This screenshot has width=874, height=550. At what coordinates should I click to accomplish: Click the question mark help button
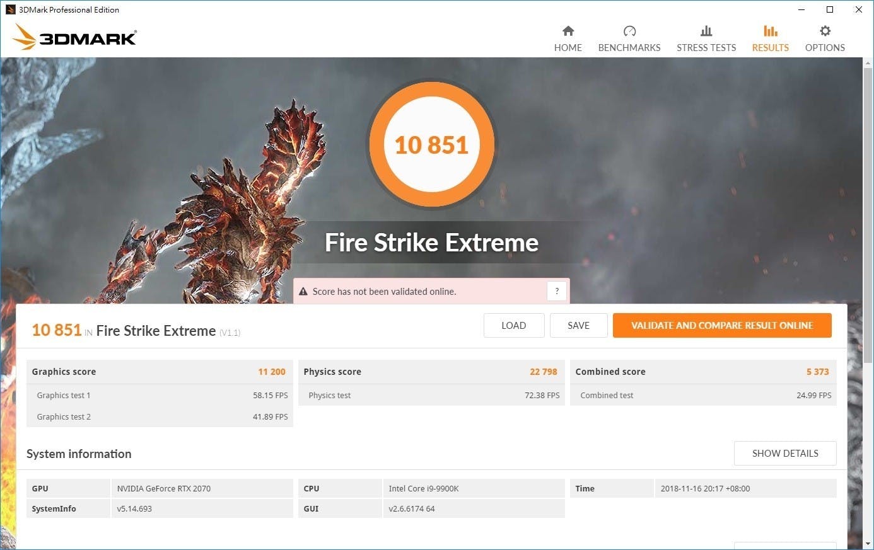(x=556, y=291)
